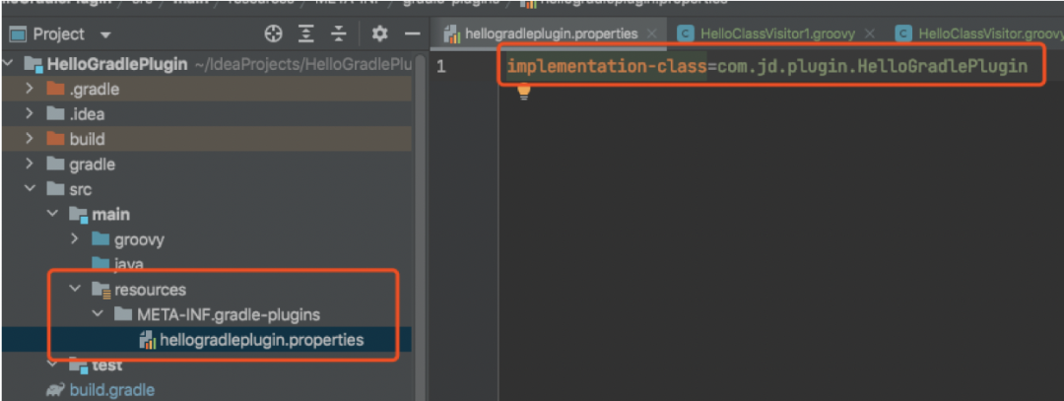Select the .gradle folder in the tree
This screenshot has height=401, width=1064.
95,90
